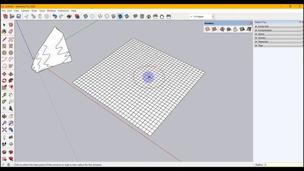Open the Extensions menu
The height and width of the screenshot is (171, 304).
(63, 10)
